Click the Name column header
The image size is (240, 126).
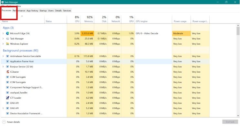(23, 19)
